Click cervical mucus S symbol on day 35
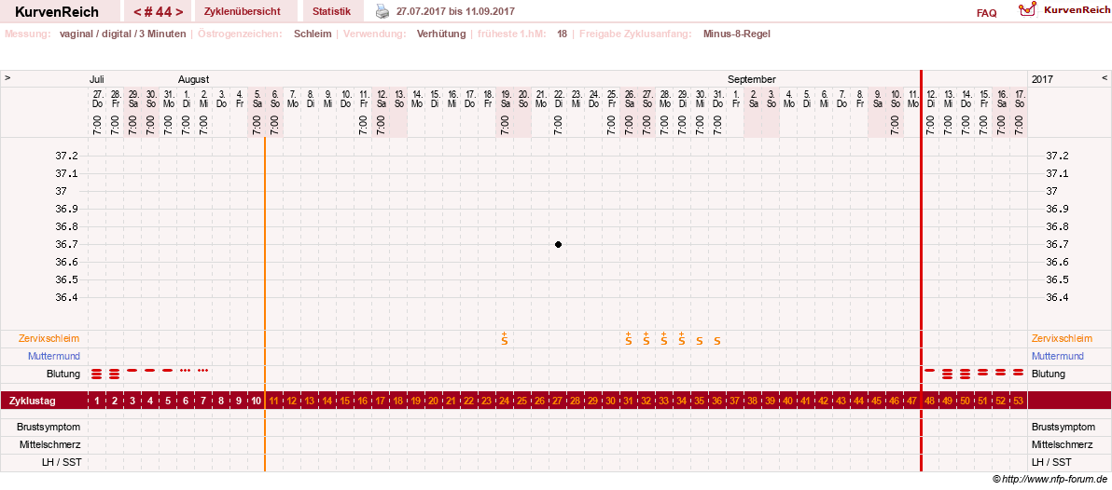 [700, 341]
